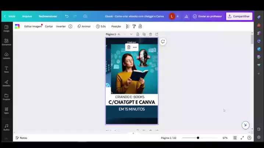This screenshot has width=264, height=148.
Task: Redo the last undone action
Action: 75,16
